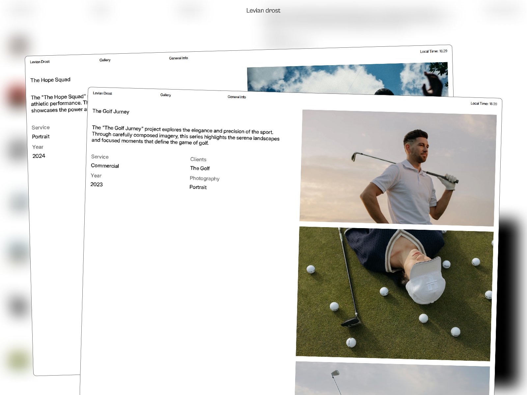The width and height of the screenshot is (527, 395).
Task: Click the Golf Jurney description paragraph
Action: pos(185,135)
